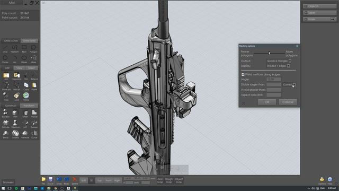This screenshot has width=339, height=191.
Task: Switch to the Construct tab
Action: click(x=11, y=106)
